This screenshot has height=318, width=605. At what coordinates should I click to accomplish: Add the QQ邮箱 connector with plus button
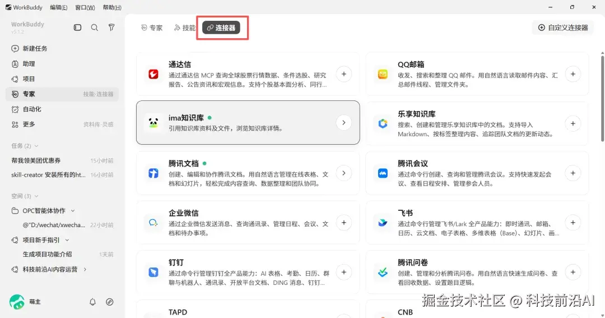click(573, 74)
